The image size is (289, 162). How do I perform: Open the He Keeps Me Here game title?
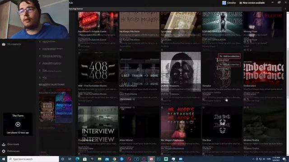tap(130, 31)
